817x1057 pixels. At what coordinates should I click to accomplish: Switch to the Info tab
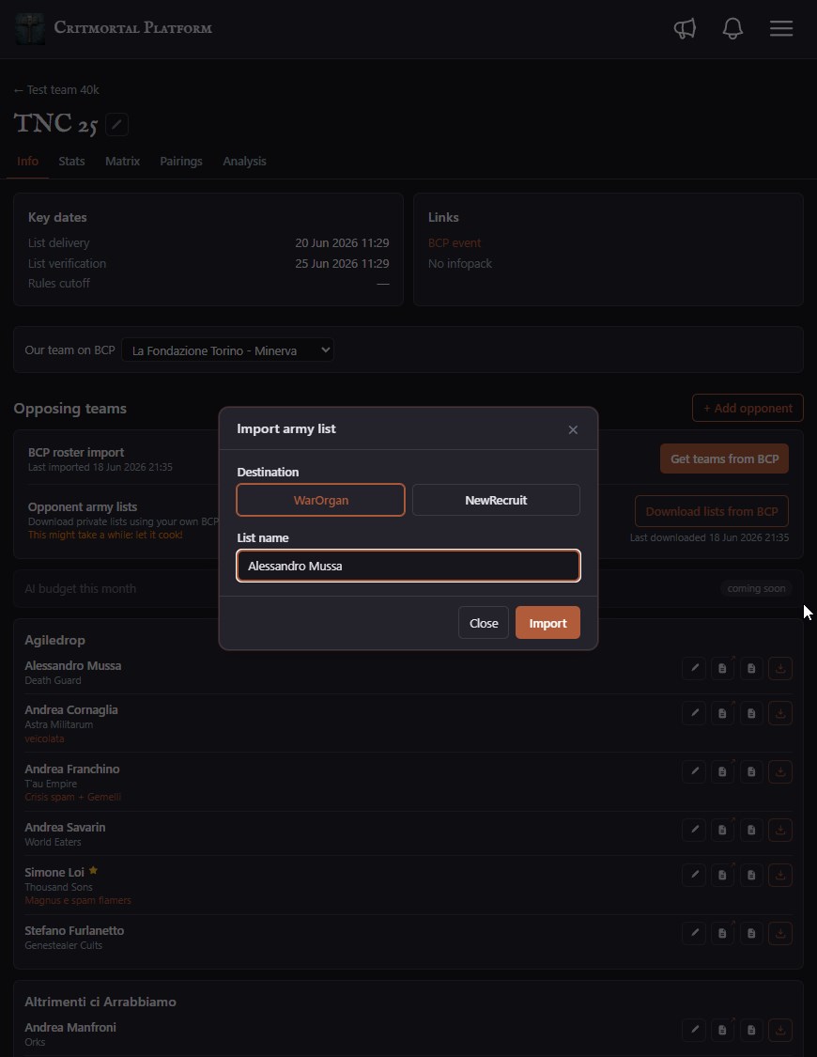click(27, 161)
